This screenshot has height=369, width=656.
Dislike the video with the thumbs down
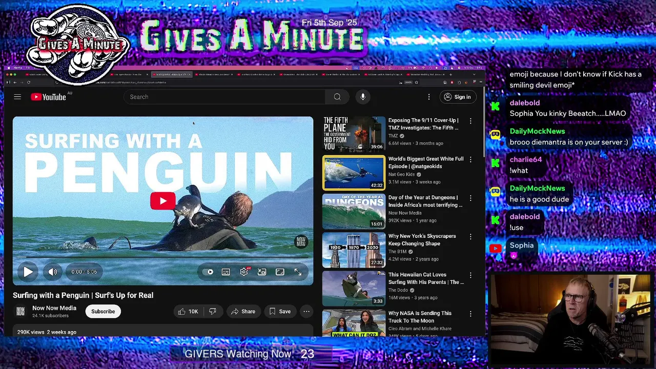click(x=213, y=311)
